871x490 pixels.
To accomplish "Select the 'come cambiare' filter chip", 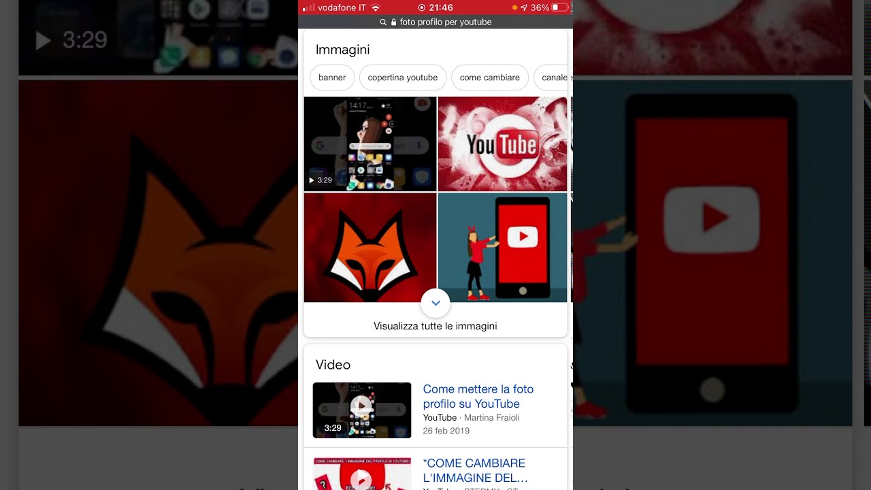I will [490, 78].
